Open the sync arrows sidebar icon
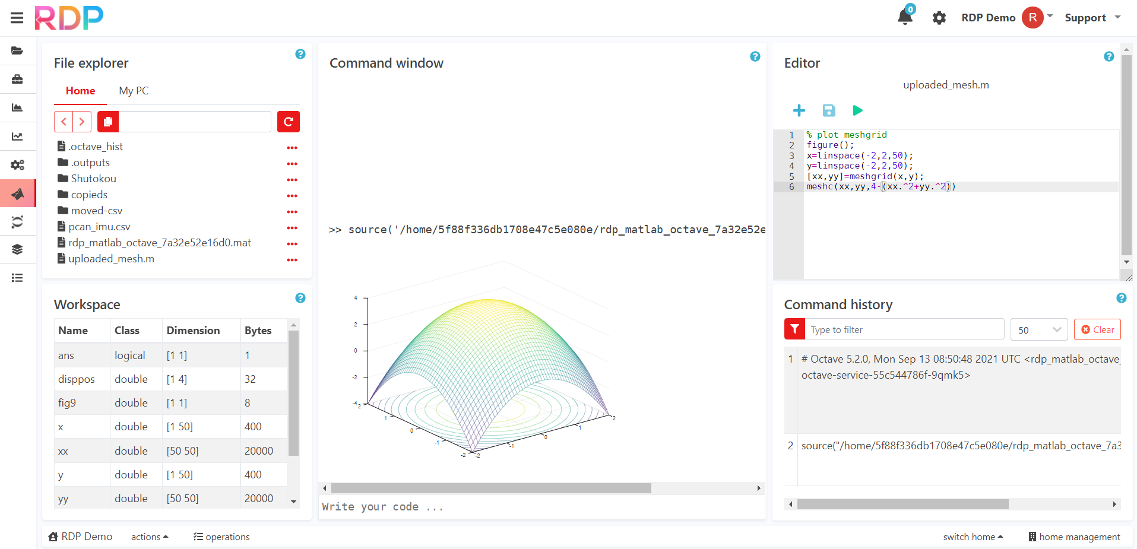1137x549 pixels. (17, 222)
